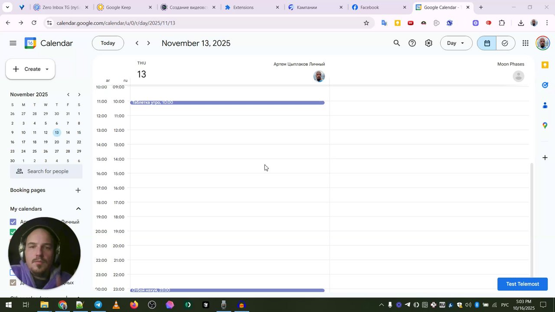Open the taskbar clock showing 5:03 PM
Screen dimensions: 555x312
pos(523,305)
